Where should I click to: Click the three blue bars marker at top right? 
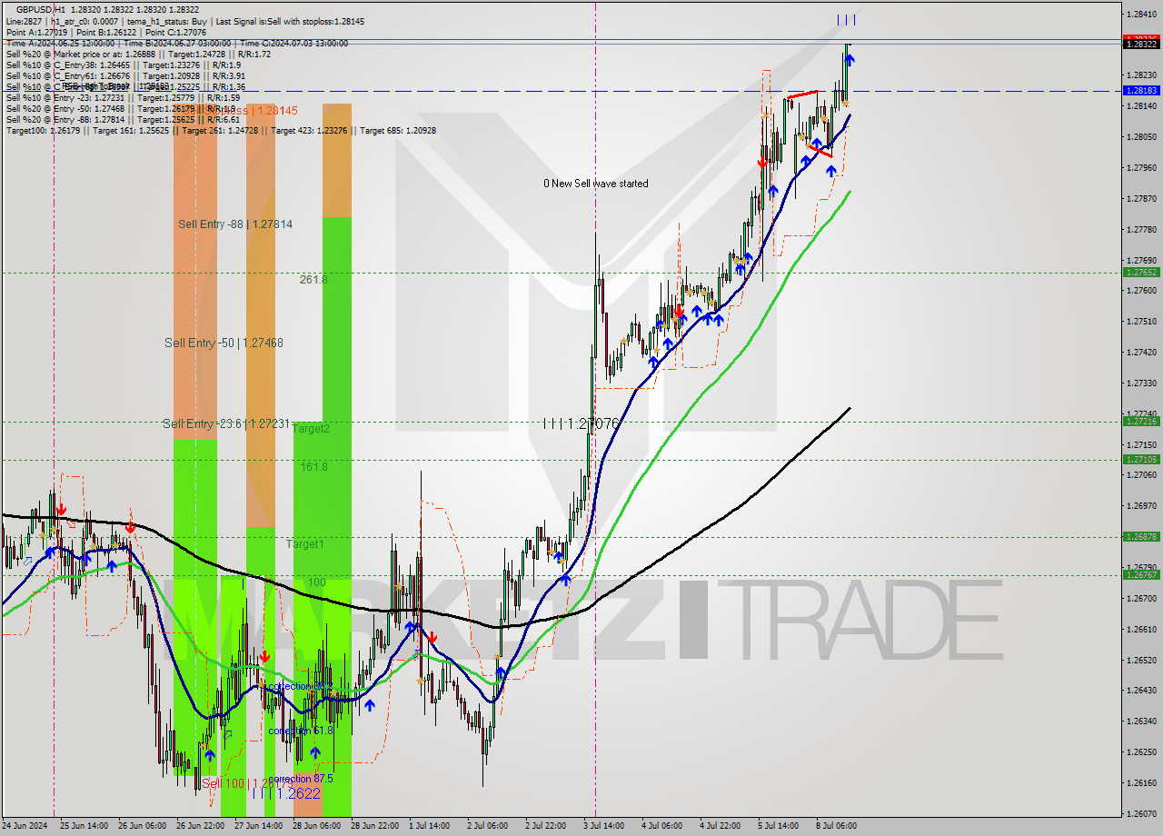846,19
